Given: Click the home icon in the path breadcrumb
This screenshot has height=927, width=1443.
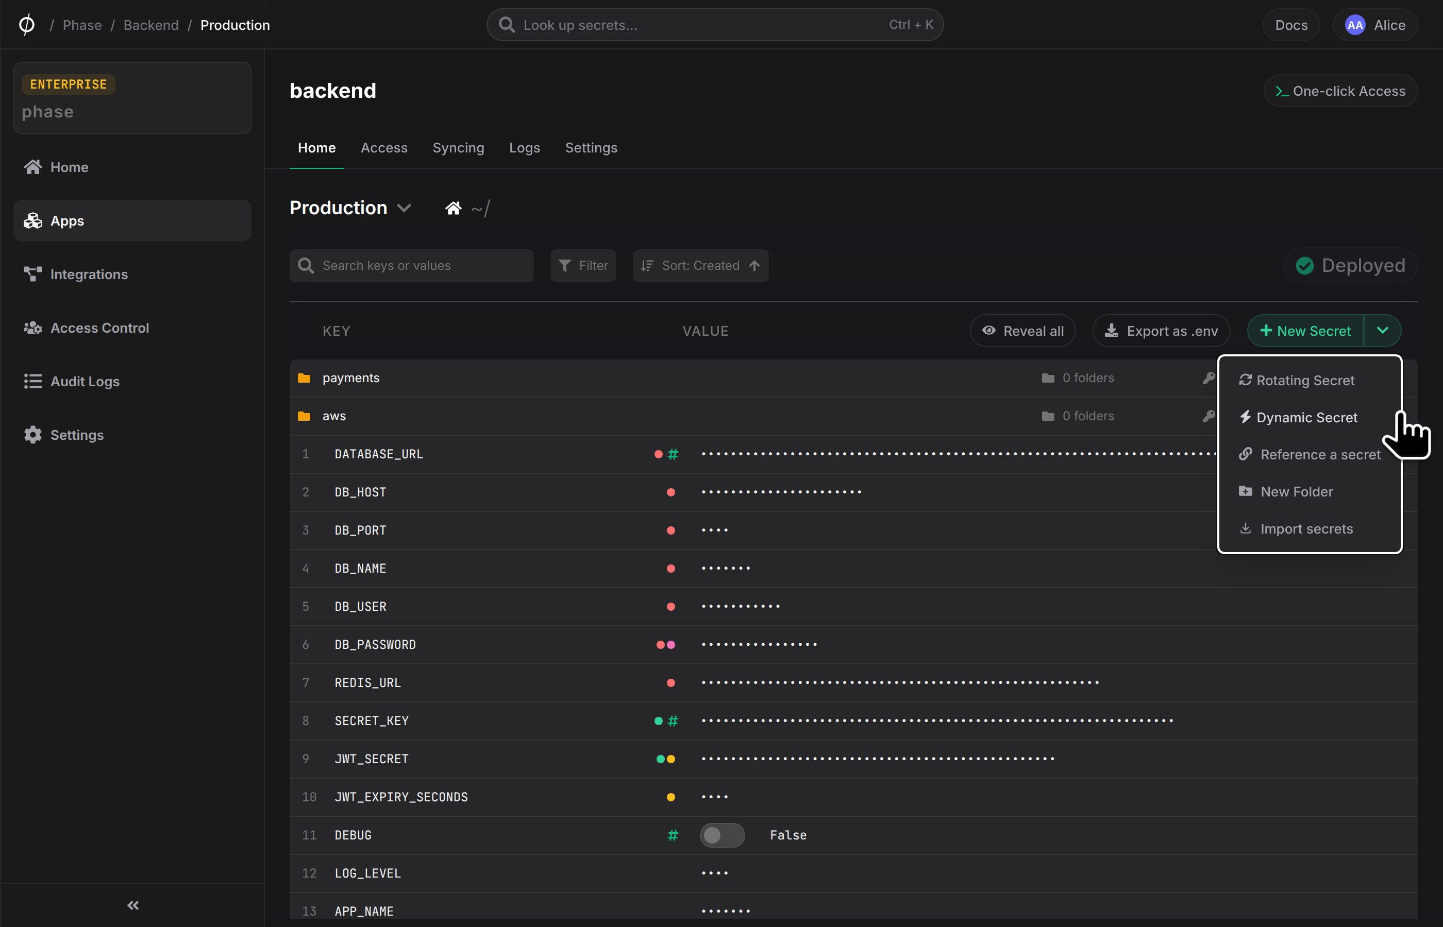Looking at the screenshot, I should 453,208.
